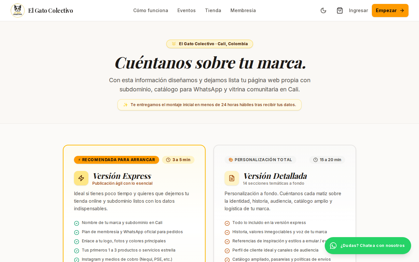This screenshot has width=419, height=262.
Task: Click the Personalización total badge
Action: coord(261,160)
